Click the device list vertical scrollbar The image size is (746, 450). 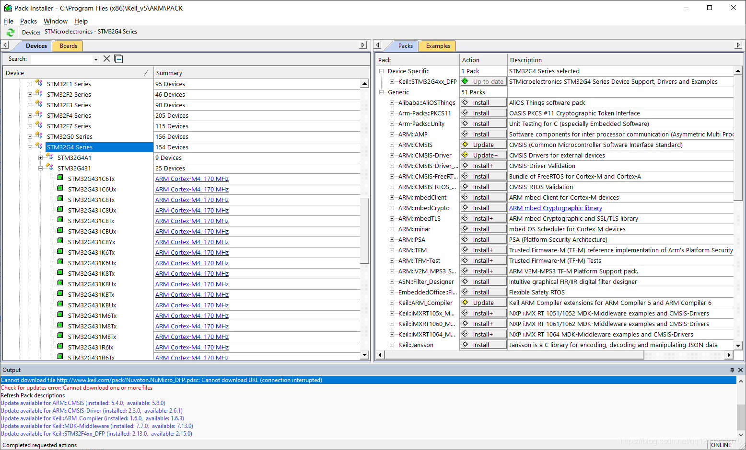364,231
